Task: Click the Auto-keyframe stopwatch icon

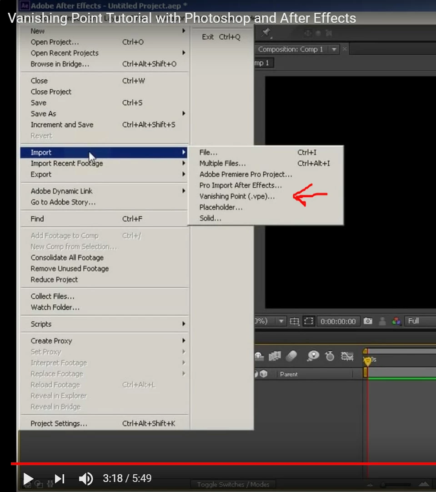Action: [330, 356]
